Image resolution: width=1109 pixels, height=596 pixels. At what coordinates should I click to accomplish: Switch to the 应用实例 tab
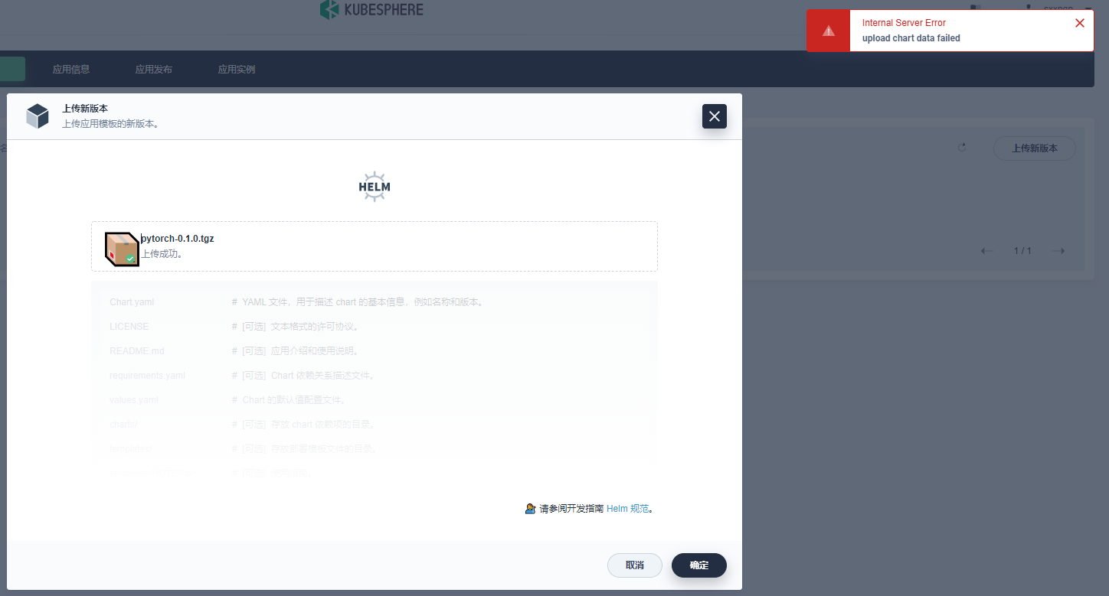point(236,69)
